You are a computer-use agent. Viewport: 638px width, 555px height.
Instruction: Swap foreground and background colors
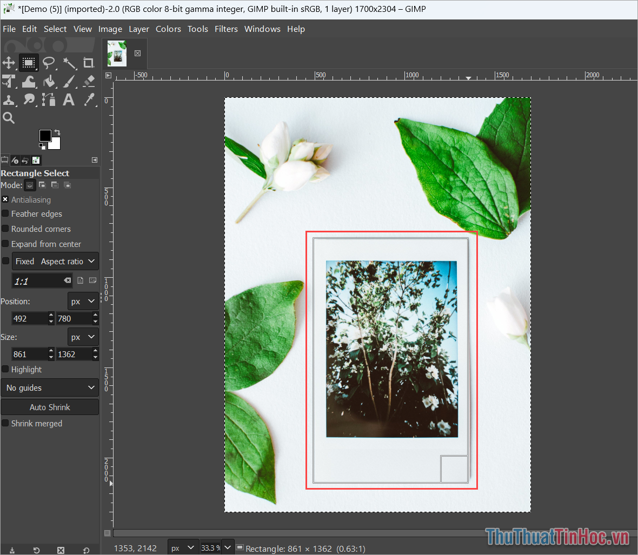point(57,132)
